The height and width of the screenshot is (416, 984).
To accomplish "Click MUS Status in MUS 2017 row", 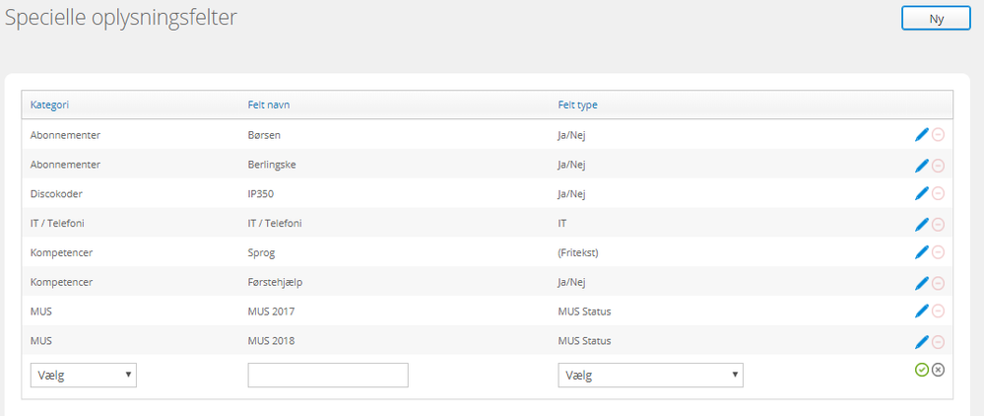I will click(584, 312).
